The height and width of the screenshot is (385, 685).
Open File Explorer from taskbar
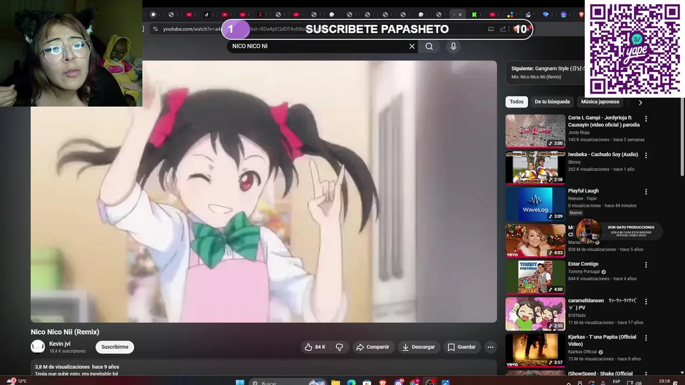(x=336, y=383)
